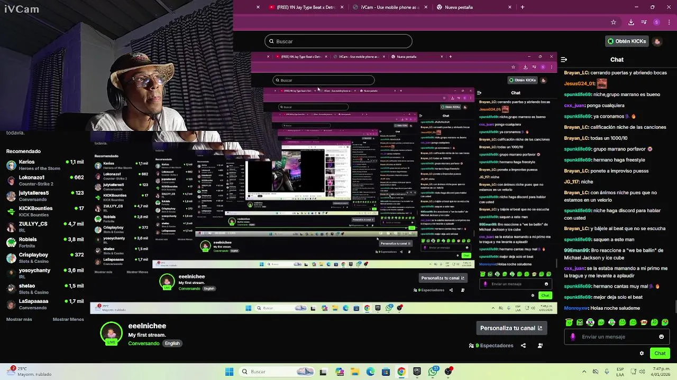Image resolution: width=677 pixels, height=380 pixels.
Task: Open the Chrome profile 'S' avatar
Action: 656,22
